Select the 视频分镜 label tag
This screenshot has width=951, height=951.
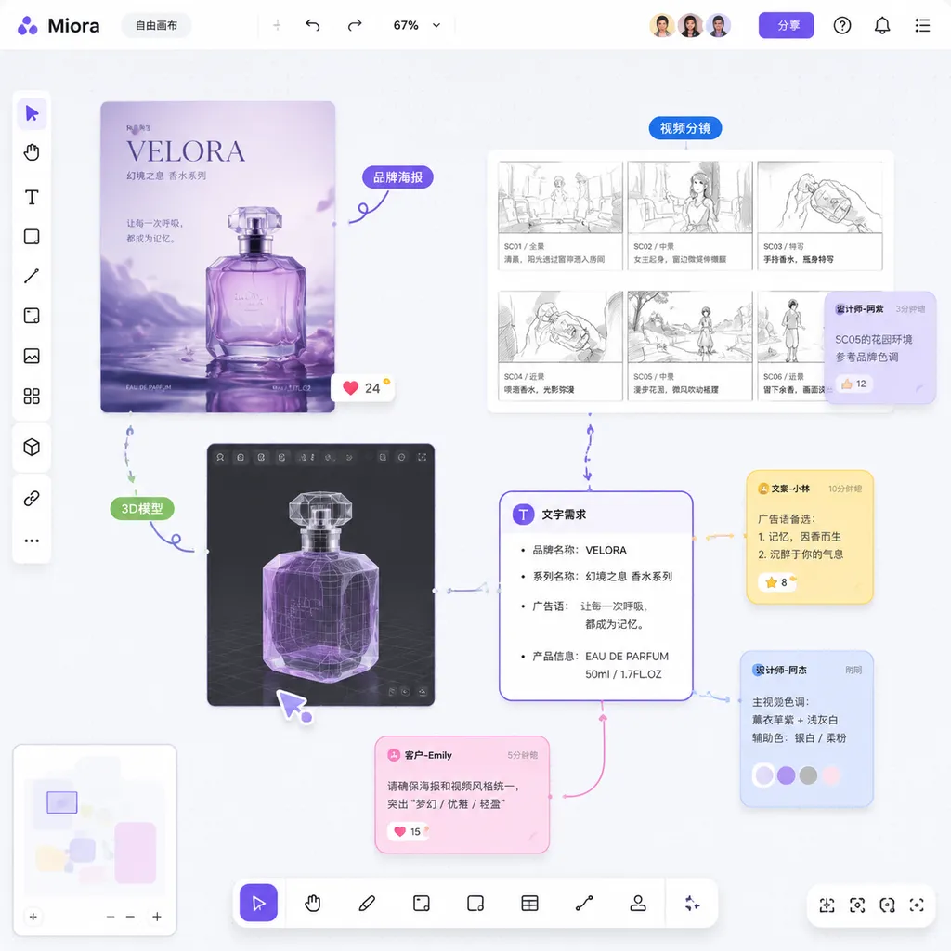click(x=685, y=128)
